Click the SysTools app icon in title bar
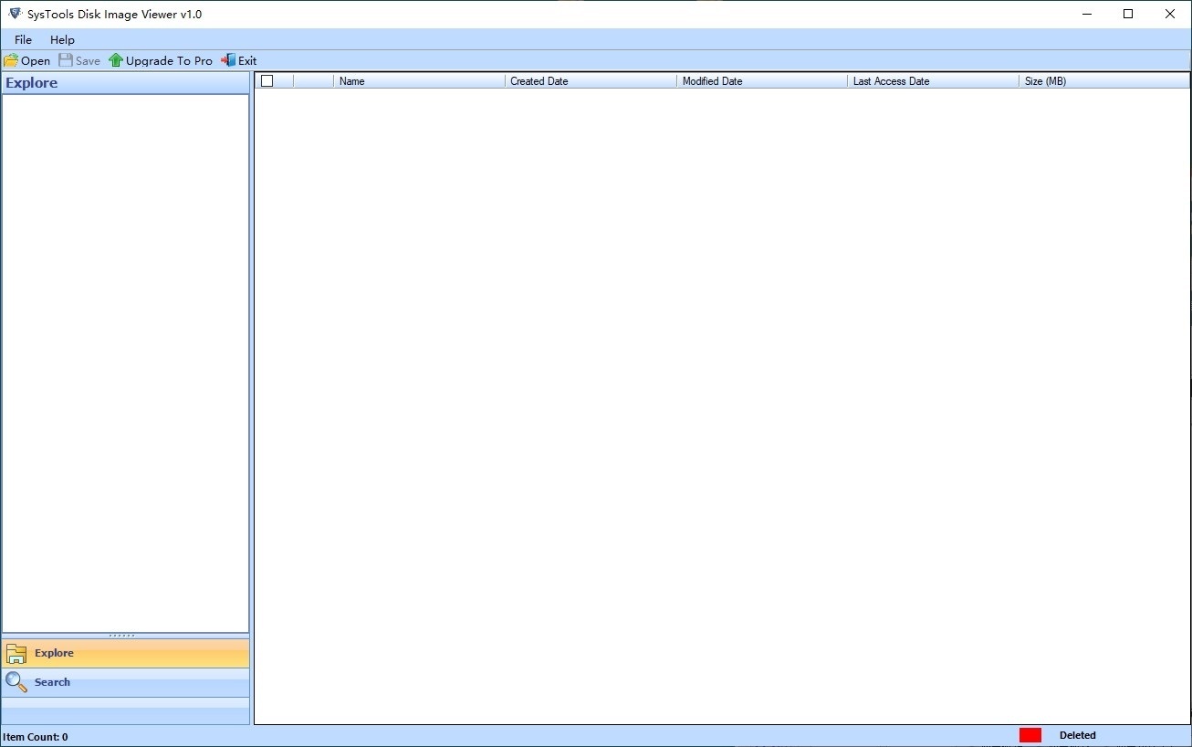This screenshot has width=1192, height=747. [15, 14]
